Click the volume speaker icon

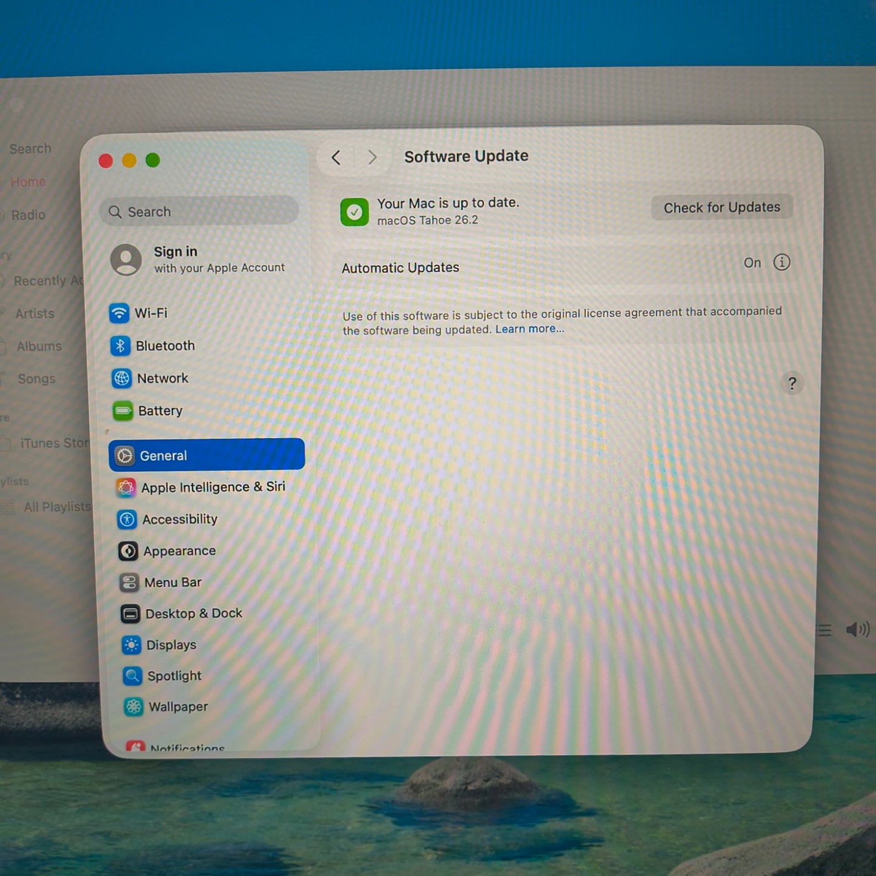(x=857, y=630)
